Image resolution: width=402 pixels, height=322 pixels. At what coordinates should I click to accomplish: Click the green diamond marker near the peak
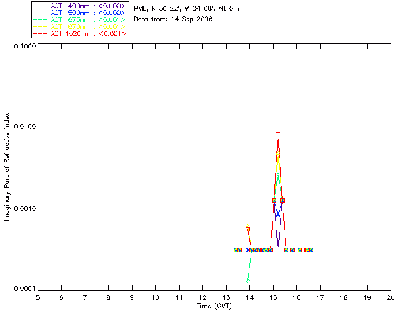click(x=278, y=175)
